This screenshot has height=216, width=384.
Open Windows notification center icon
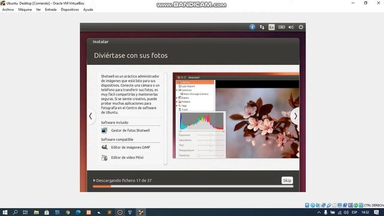[x=376, y=212]
